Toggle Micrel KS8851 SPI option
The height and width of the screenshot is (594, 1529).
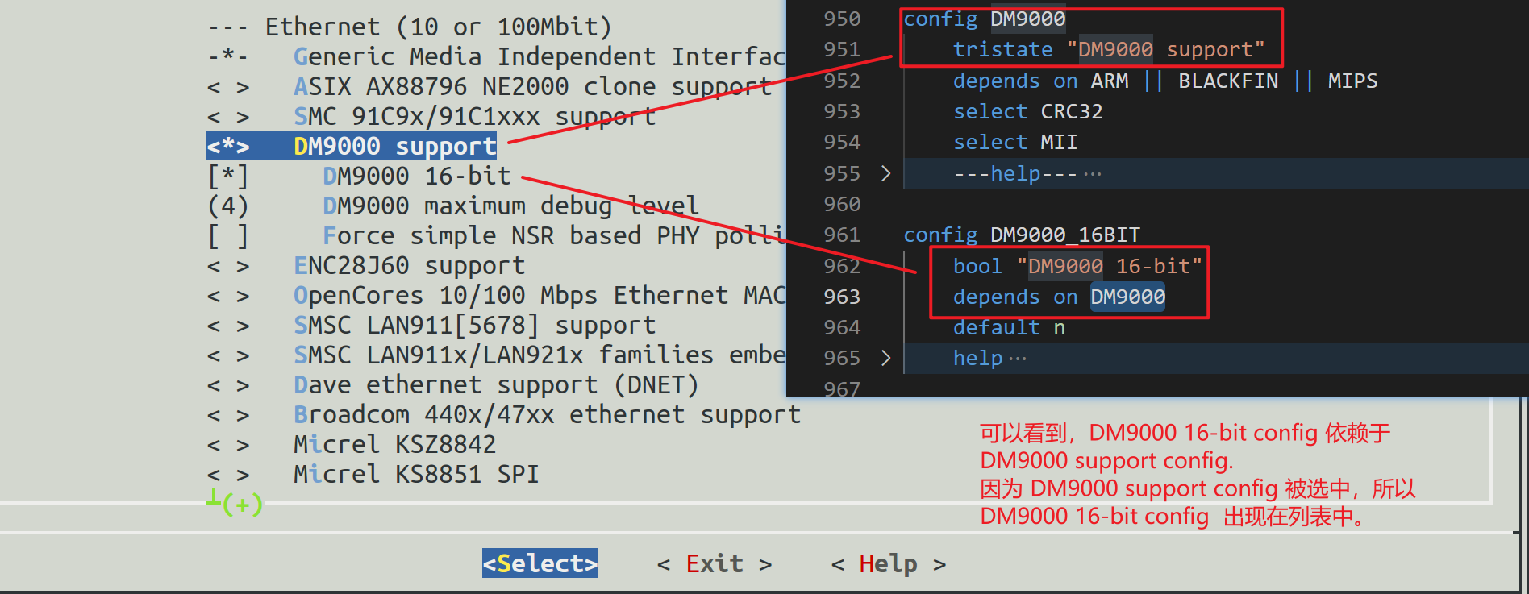pyautogui.click(x=228, y=475)
